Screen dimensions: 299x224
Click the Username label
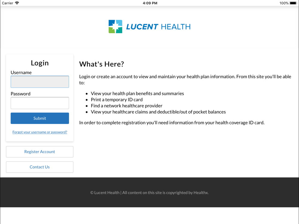(x=21, y=73)
